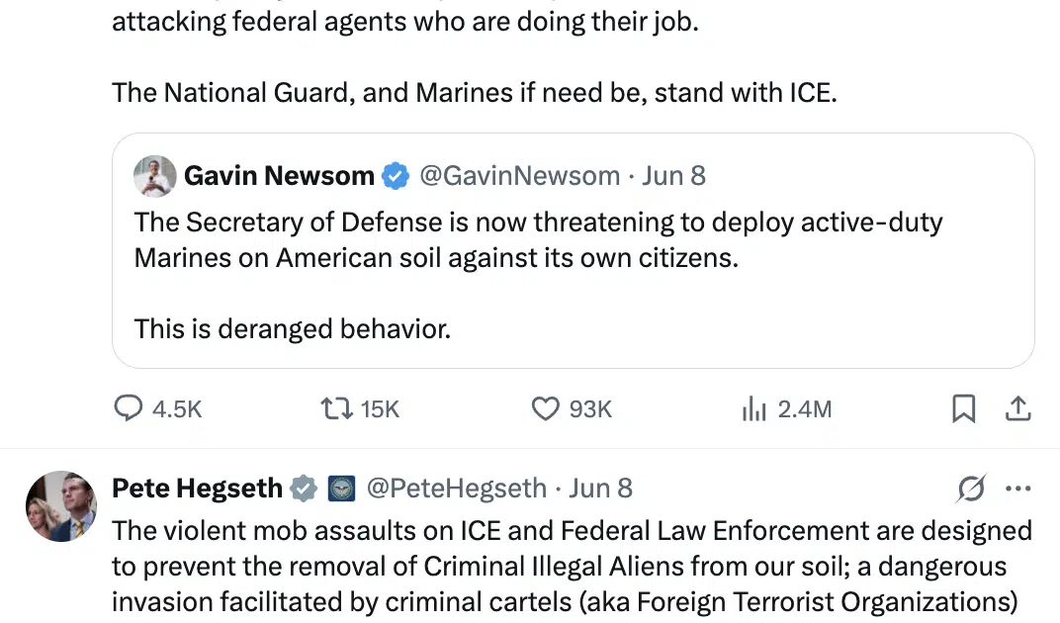Screen dimensions: 1060x623
Task: Click the Pete Hegseth display name
Action: [197, 488]
